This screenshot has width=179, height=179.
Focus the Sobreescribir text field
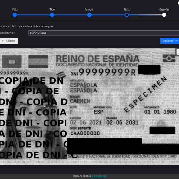click(x=104, y=33)
